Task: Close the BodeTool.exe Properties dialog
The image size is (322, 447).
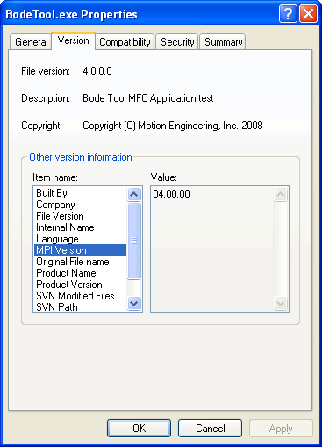Action: pyautogui.click(x=308, y=14)
